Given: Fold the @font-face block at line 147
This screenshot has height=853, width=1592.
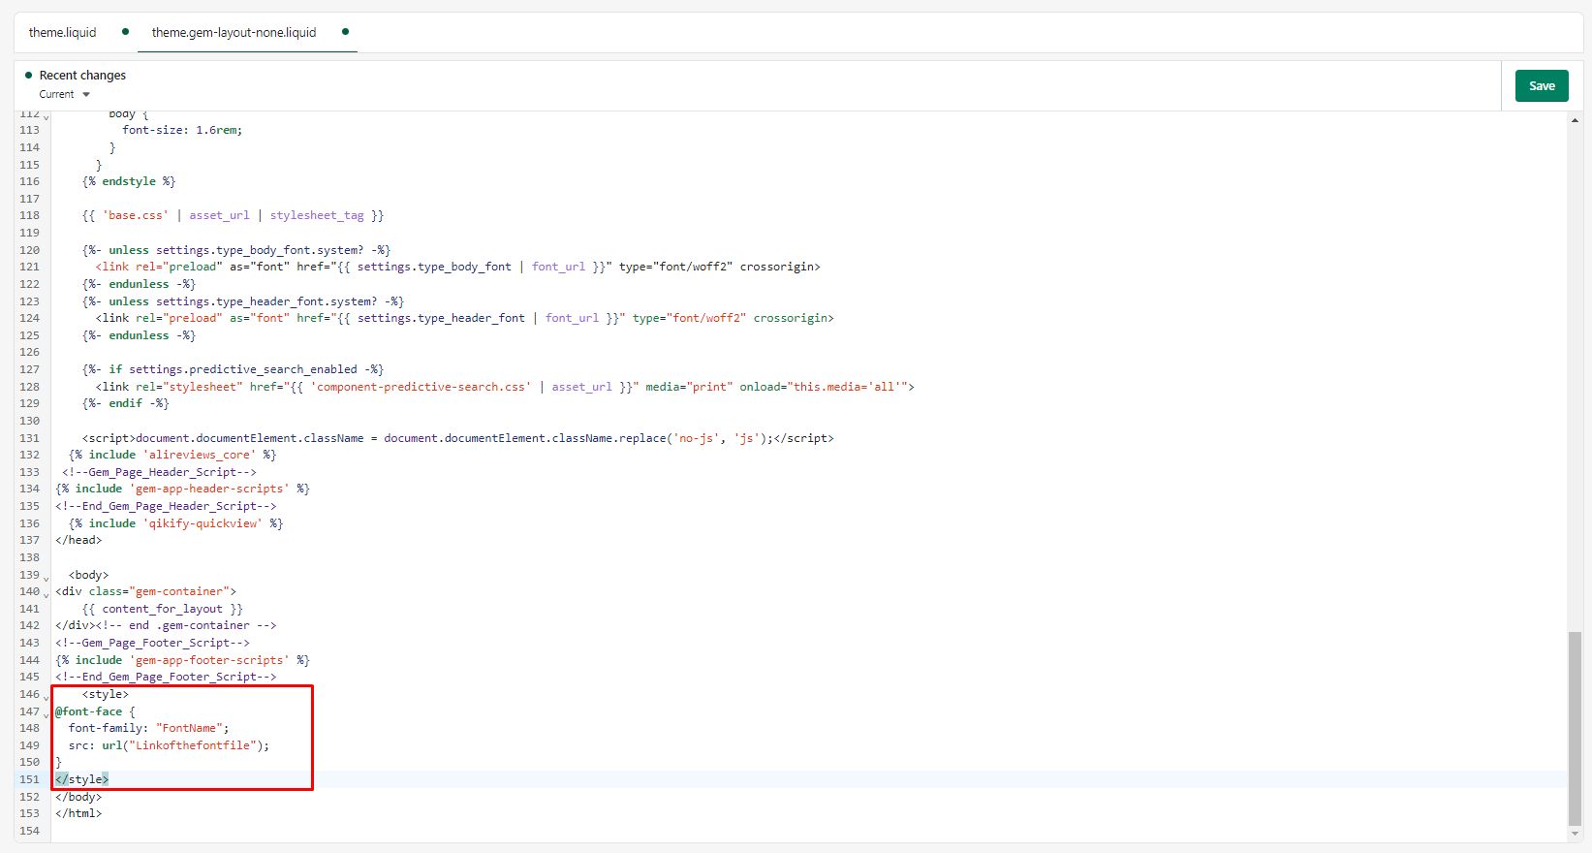Looking at the screenshot, I should tap(46, 715).
